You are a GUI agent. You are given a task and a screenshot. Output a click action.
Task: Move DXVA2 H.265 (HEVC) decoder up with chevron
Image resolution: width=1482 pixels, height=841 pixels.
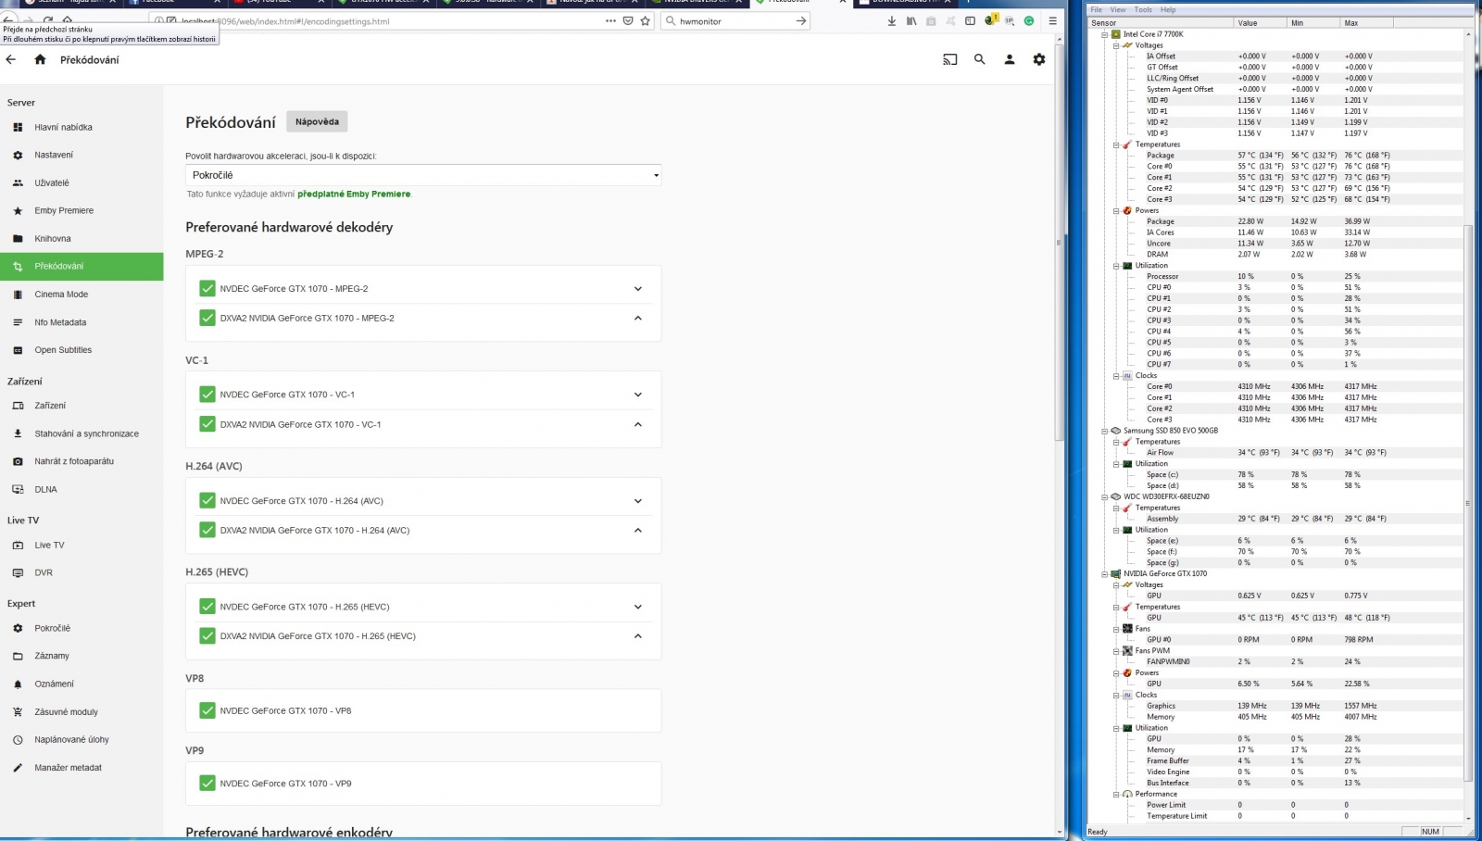[x=637, y=635]
